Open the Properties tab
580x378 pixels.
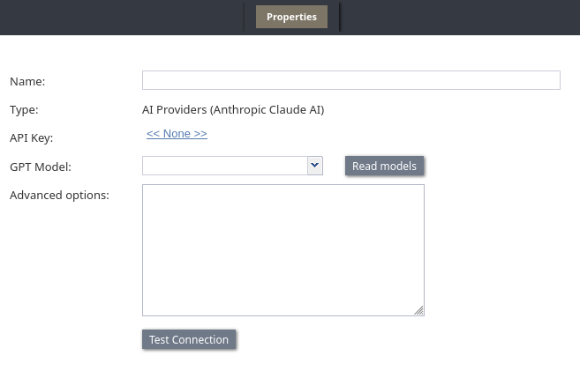tap(291, 17)
